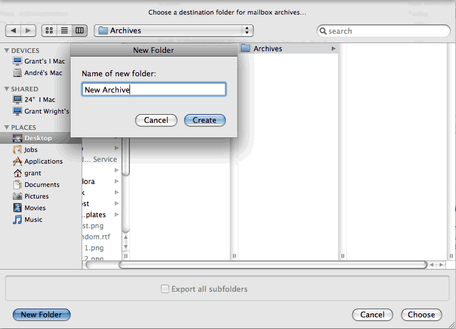Click the Choose button
The image size is (456, 329).
pos(422,315)
